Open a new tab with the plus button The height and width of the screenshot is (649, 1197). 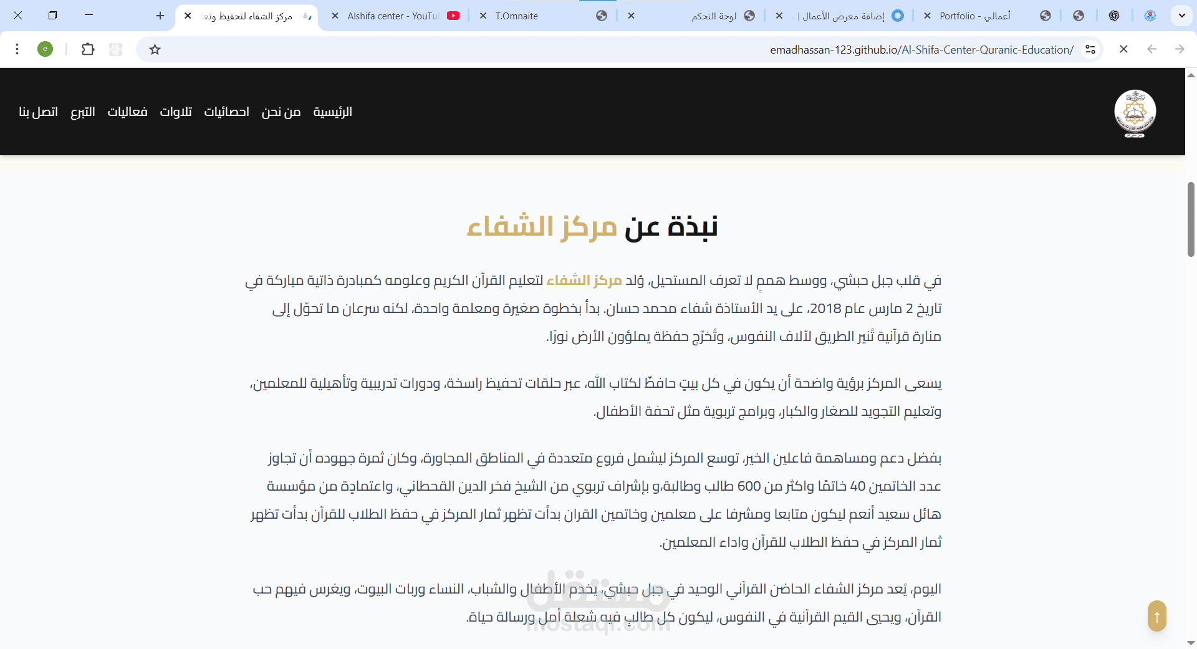coord(160,16)
